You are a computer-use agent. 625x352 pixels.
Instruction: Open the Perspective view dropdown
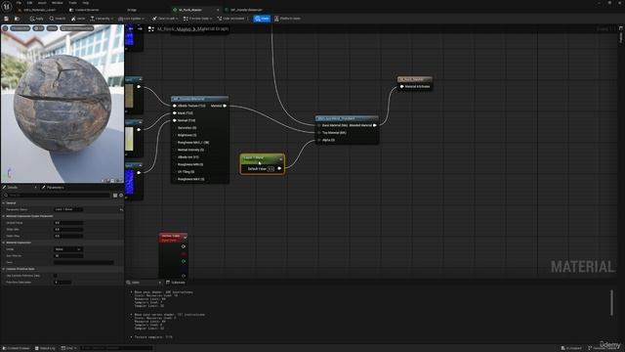click(x=20, y=28)
